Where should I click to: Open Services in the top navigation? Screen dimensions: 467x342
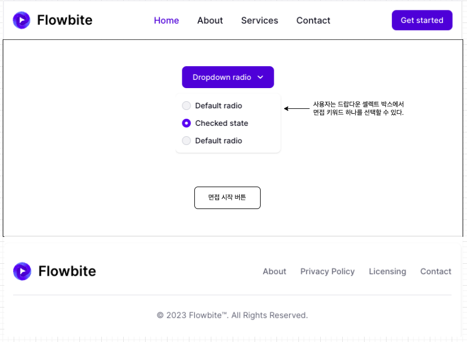coord(260,21)
